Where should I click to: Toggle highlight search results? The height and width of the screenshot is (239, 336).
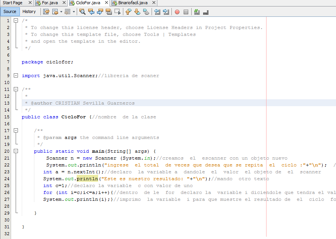(x=108, y=12)
